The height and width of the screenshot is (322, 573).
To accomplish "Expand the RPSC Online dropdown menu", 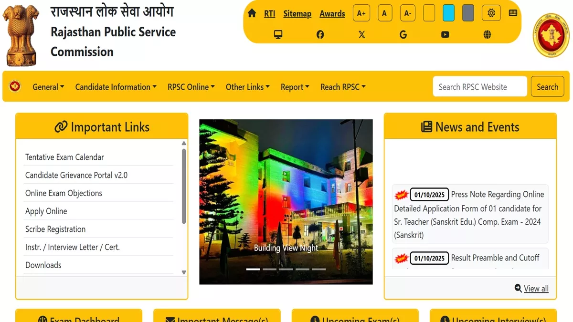I will 191,87.
